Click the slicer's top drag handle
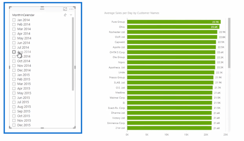 42,9
